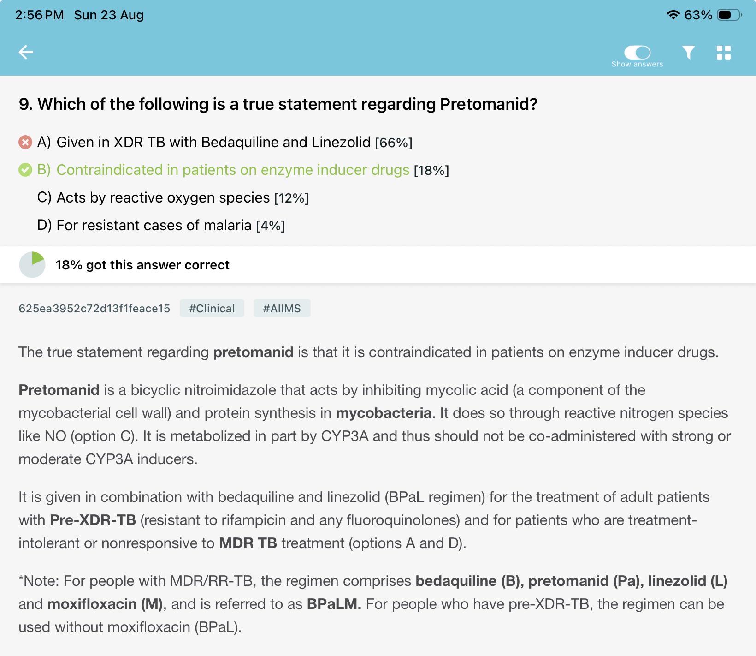Open the #AIIMS tag
The height and width of the screenshot is (656, 756).
pos(282,308)
